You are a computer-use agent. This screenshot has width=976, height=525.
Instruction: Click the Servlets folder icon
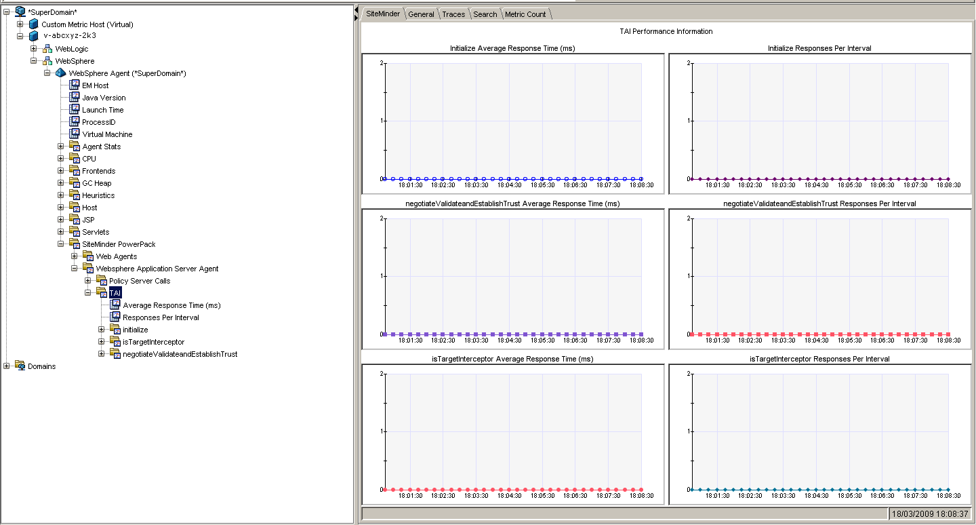click(x=75, y=231)
